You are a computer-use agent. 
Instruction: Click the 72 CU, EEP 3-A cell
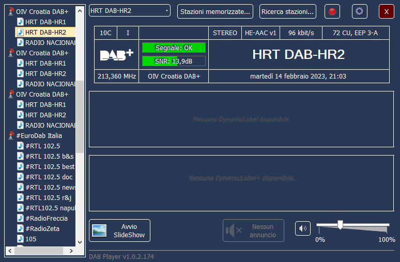[x=356, y=33]
